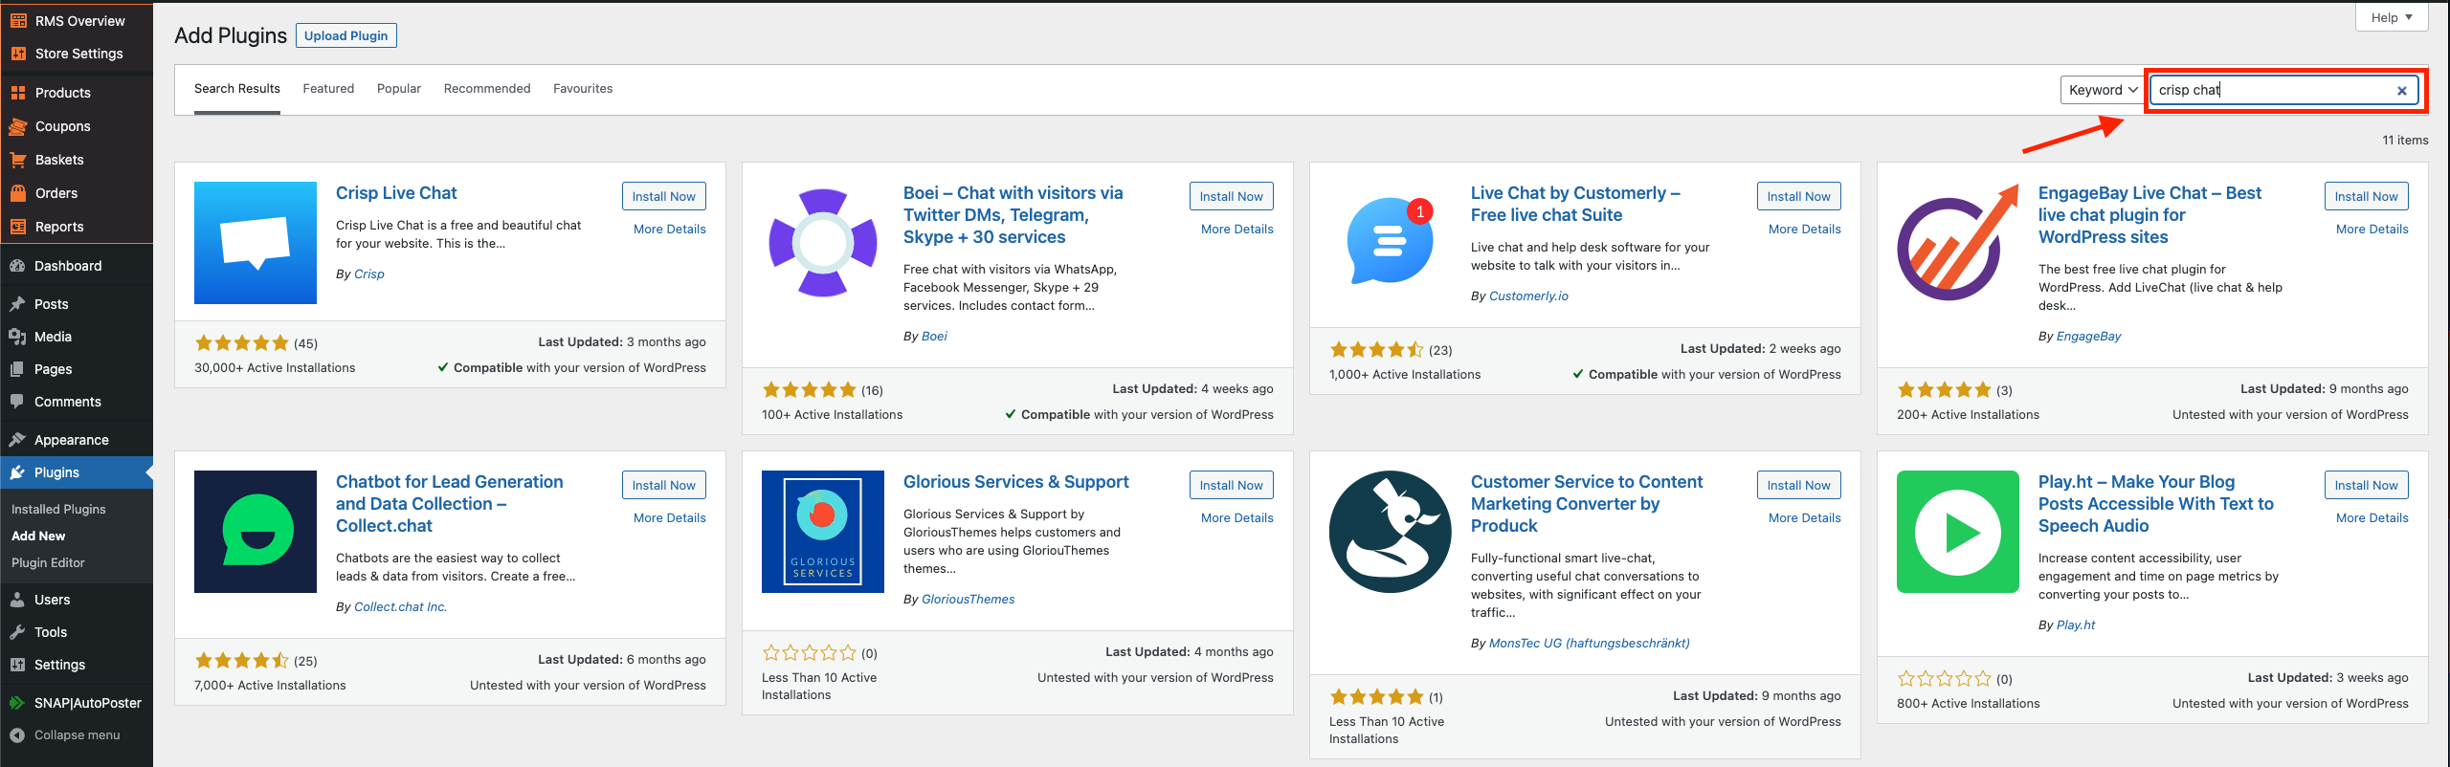Open the Media library icon
The image size is (2450, 767).
coord(17,337)
